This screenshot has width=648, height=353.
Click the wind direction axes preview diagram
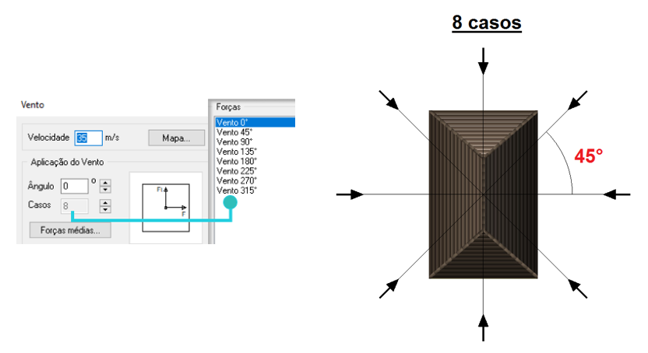[166, 208]
